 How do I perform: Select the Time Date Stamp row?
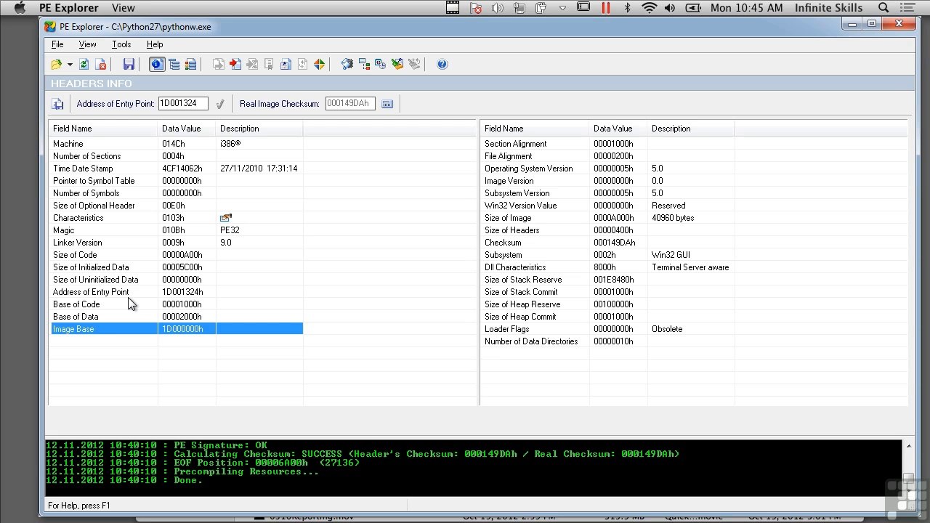177,169
